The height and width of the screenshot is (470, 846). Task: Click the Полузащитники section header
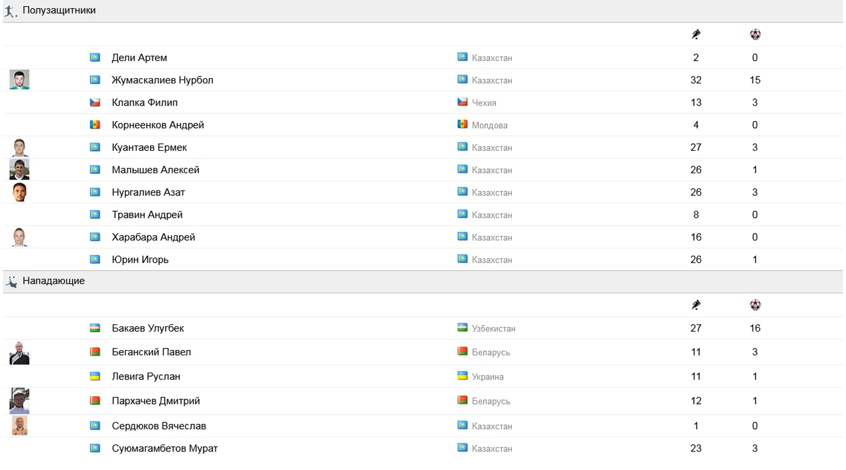click(59, 10)
